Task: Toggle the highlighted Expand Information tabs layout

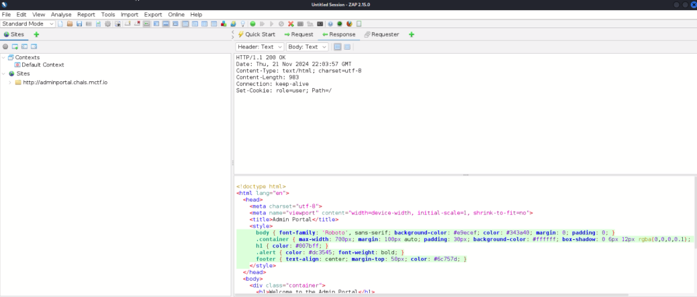Action: tap(165, 24)
